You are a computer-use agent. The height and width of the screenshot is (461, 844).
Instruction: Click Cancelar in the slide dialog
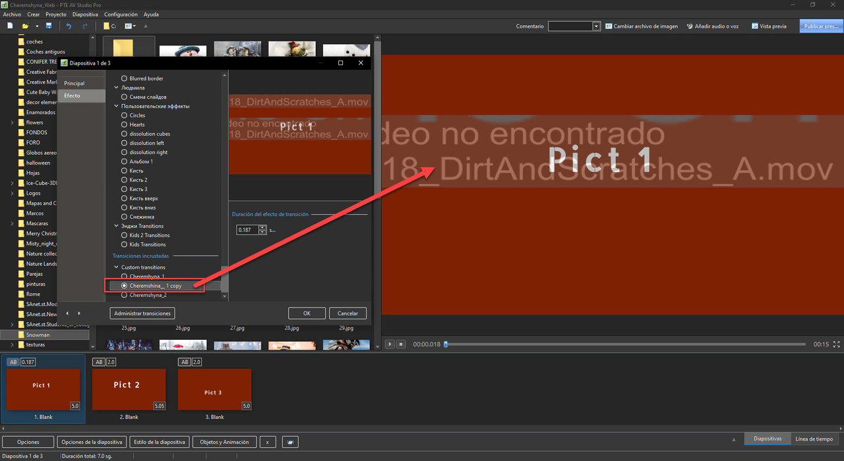(347, 313)
